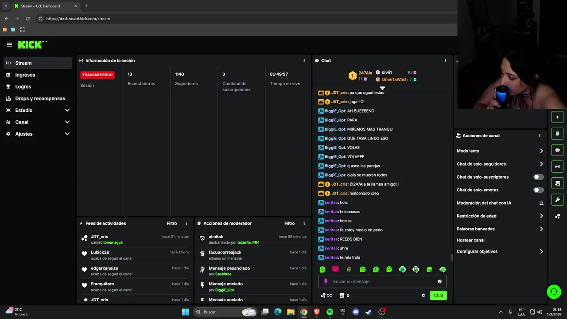Viewport: 567px width, 319px height.
Task: Open Steam from the taskbar
Action: (x=369, y=312)
